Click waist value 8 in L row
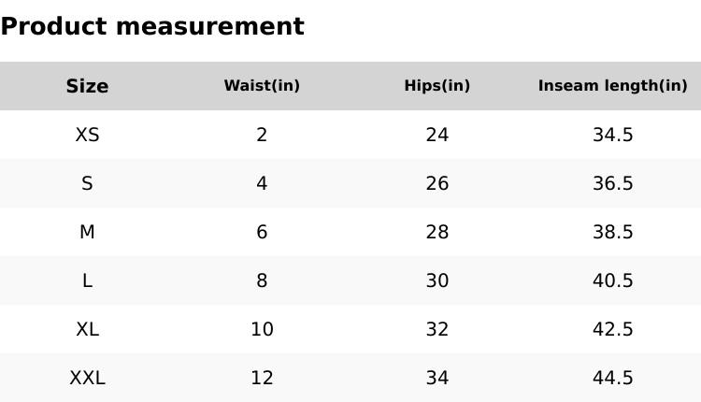701x402 pixels. click(x=262, y=280)
